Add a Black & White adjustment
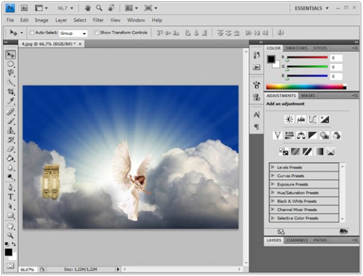363x276 pixels. (313, 135)
